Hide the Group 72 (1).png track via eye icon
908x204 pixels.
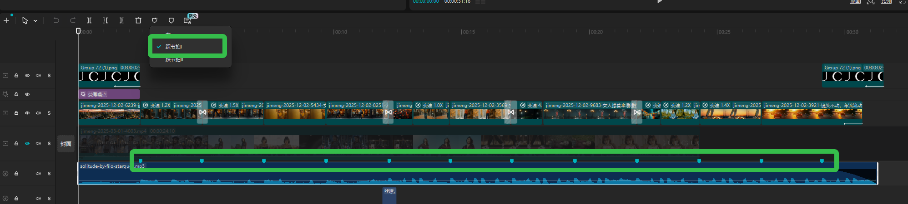coord(27,76)
